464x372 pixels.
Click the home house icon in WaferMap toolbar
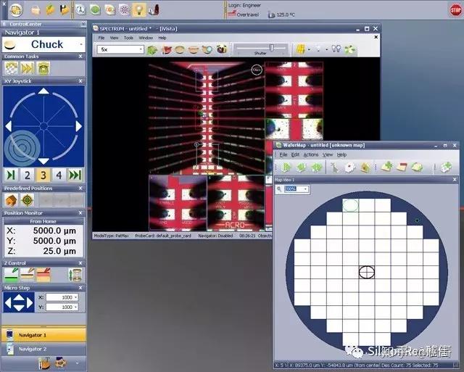click(x=365, y=168)
